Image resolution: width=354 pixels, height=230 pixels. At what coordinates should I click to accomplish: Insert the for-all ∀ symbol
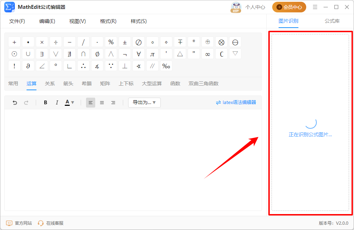[x=138, y=54]
